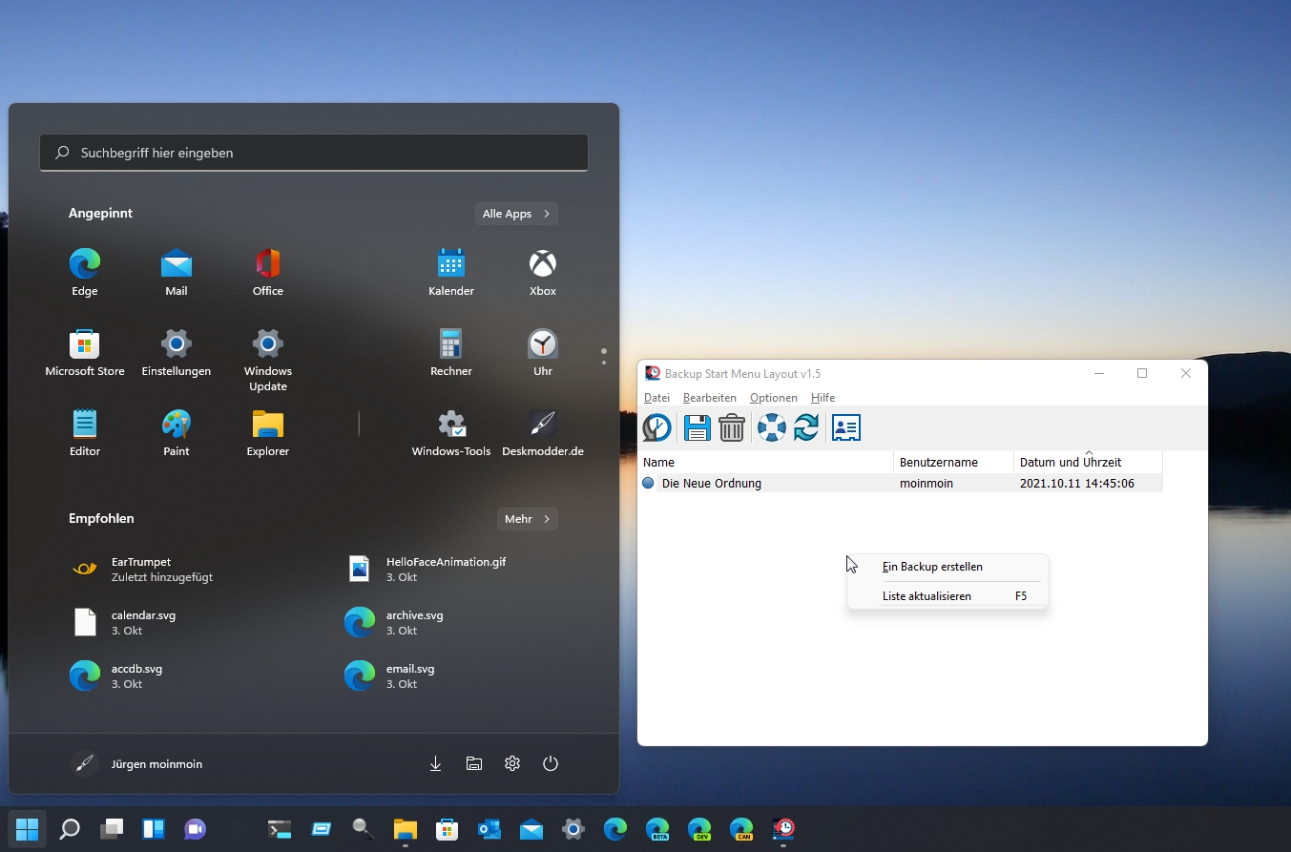Image resolution: width=1291 pixels, height=852 pixels.
Task: Open the Optionen menu
Action: pos(773,398)
